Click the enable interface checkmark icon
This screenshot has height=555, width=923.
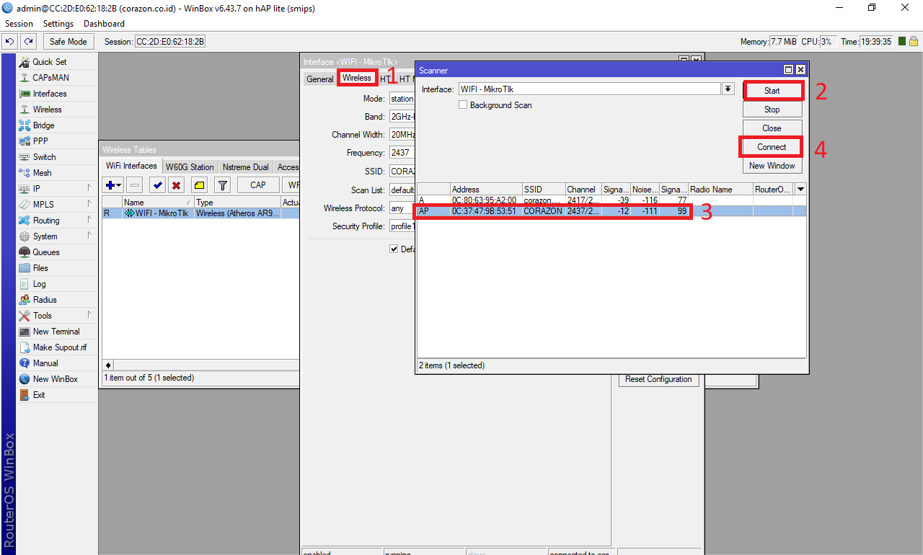pyautogui.click(x=156, y=185)
